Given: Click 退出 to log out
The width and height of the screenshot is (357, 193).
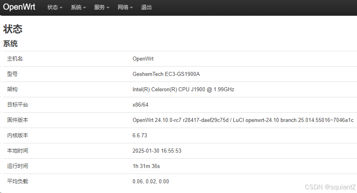Looking at the screenshot, I should click(x=146, y=8).
